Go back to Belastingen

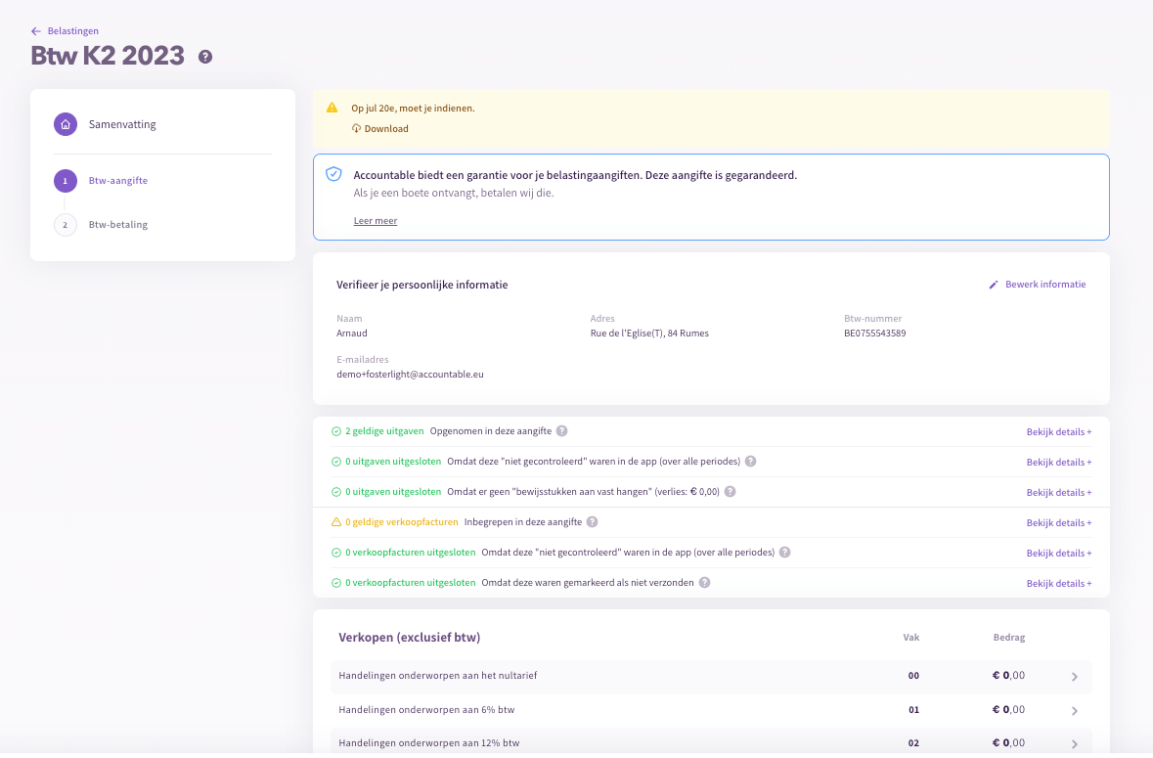click(x=72, y=31)
